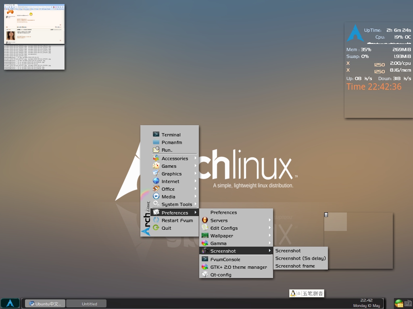This screenshot has width=413, height=309.
Task: Click the Preferences icon in the main menu
Action: click(156, 212)
